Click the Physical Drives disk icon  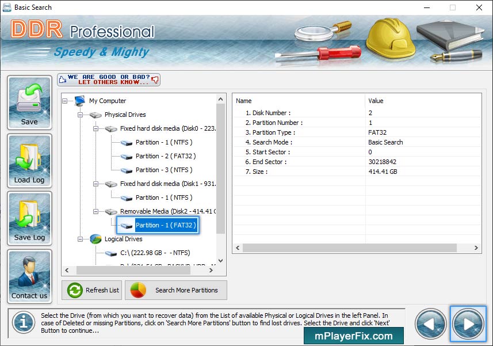click(95, 115)
